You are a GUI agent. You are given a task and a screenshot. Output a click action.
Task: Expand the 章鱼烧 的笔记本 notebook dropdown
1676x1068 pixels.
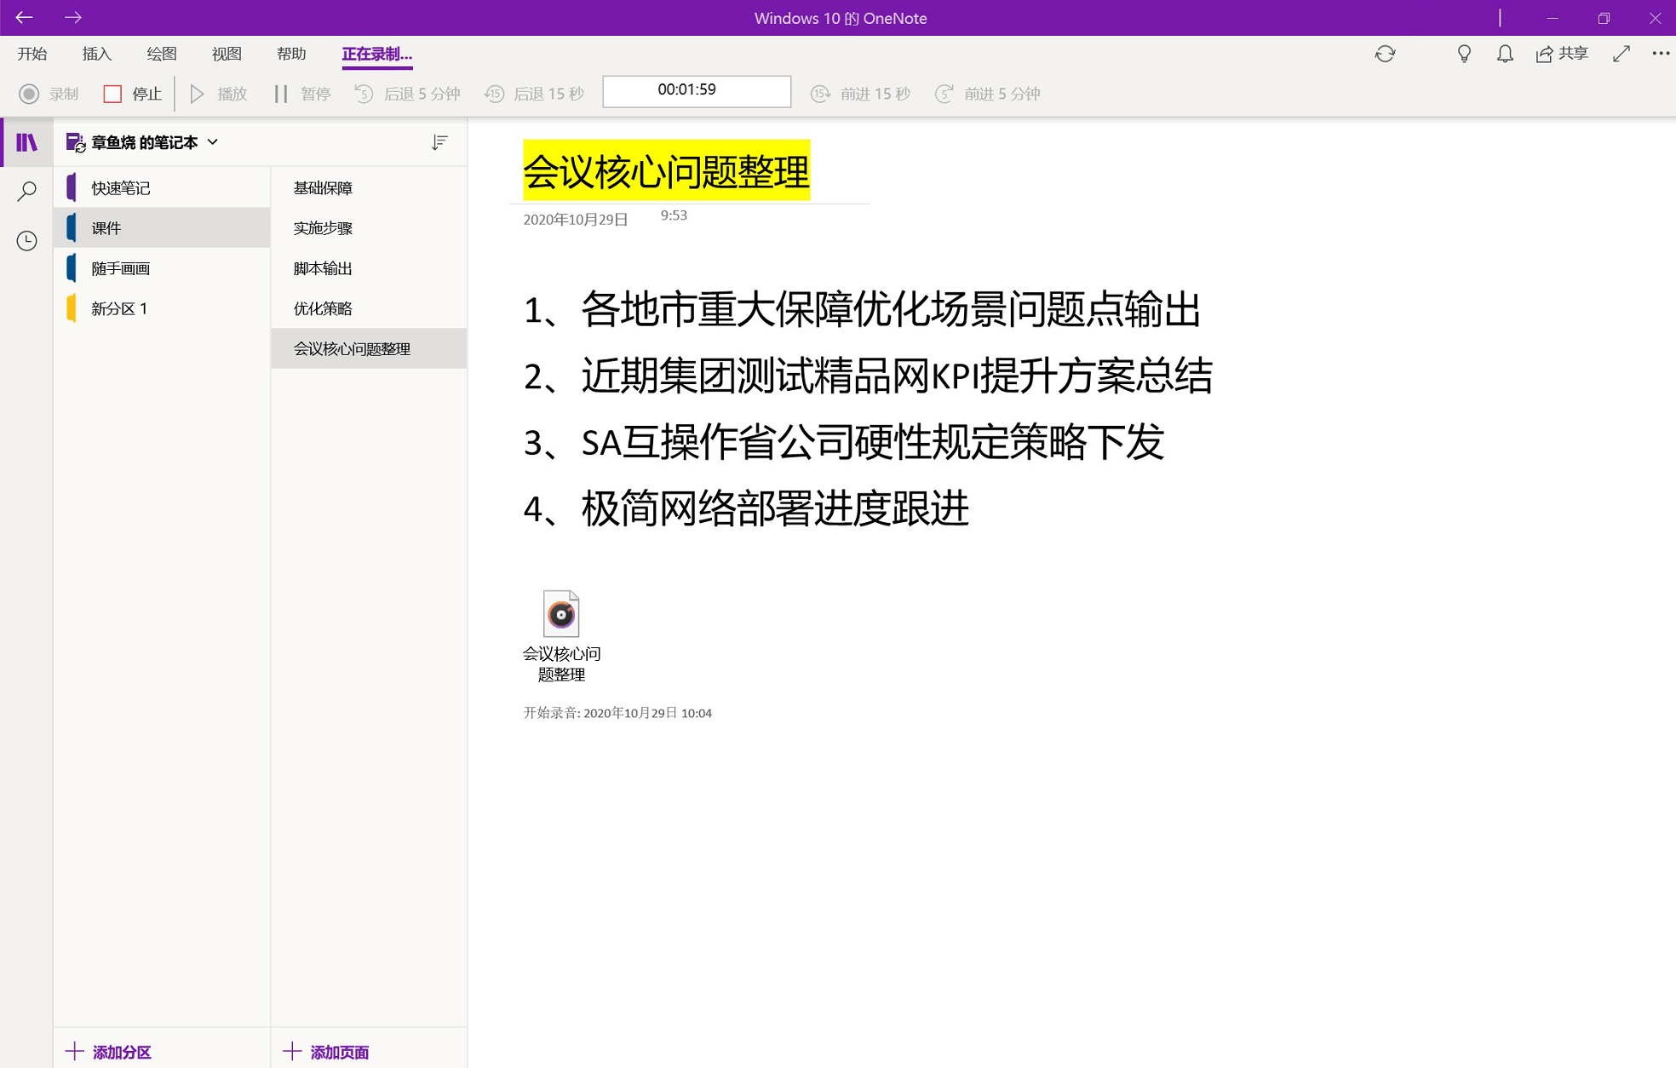pos(213,142)
